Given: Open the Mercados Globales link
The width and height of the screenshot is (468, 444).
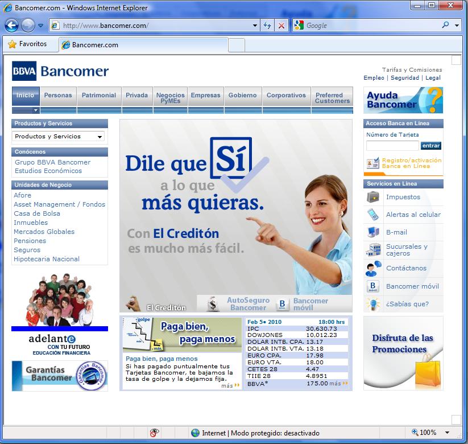Looking at the screenshot, I should [44, 232].
